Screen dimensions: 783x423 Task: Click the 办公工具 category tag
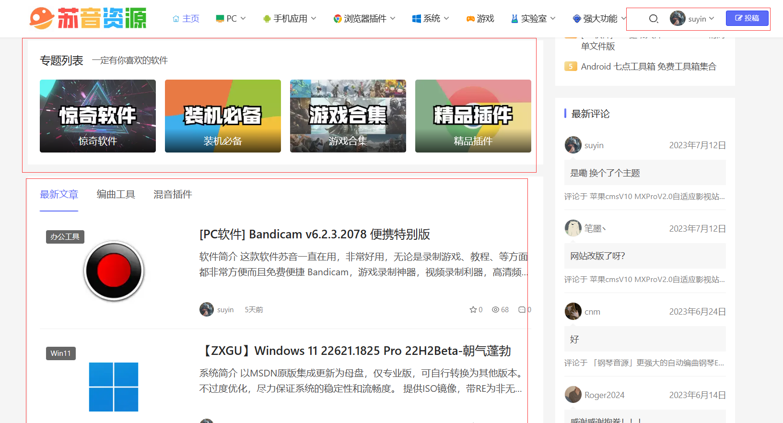pyautogui.click(x=65, y=237)
